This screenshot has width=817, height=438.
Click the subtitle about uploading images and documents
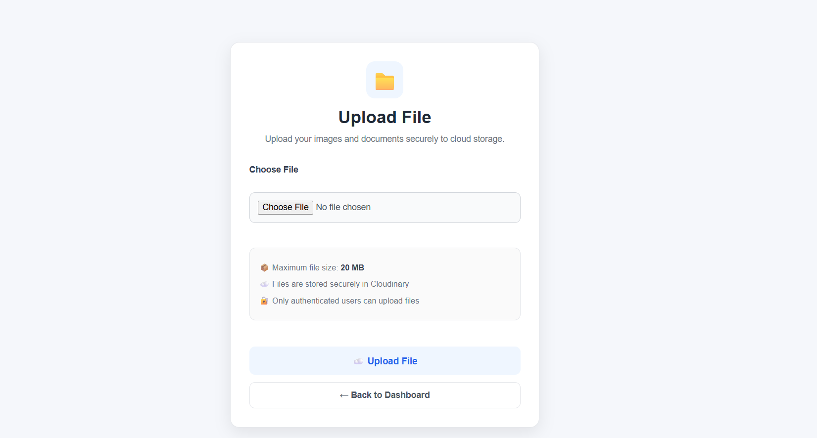pos(385,139)
